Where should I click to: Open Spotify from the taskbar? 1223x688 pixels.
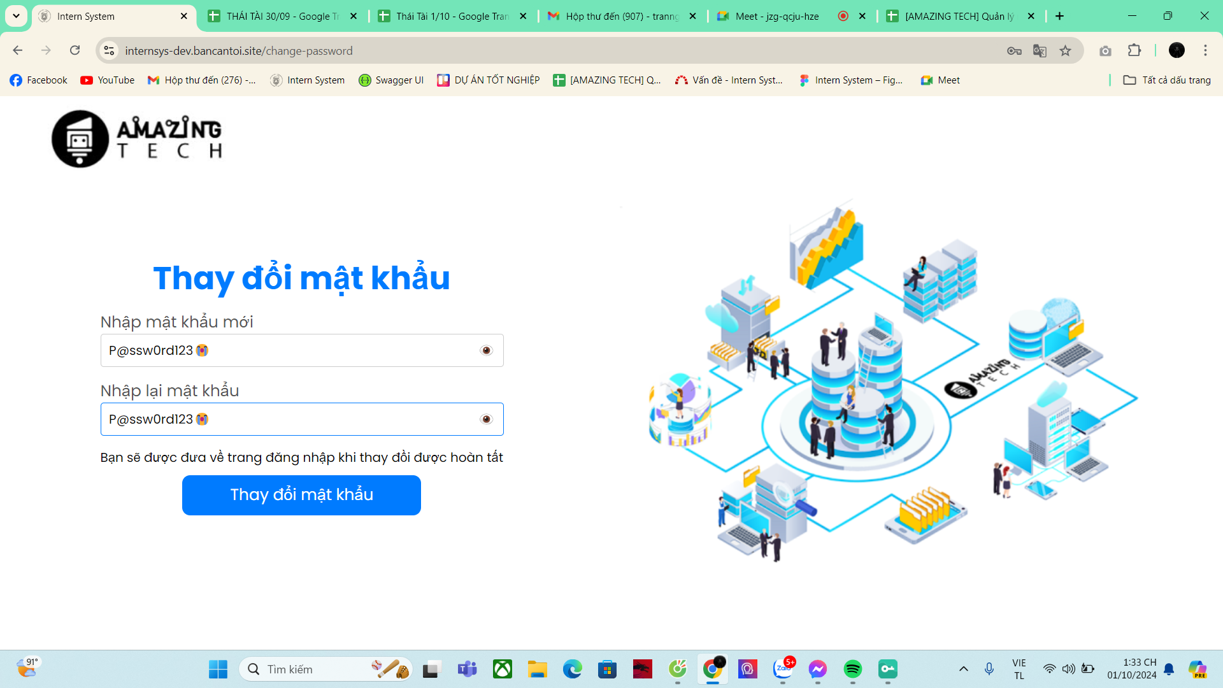click(852, 669)
